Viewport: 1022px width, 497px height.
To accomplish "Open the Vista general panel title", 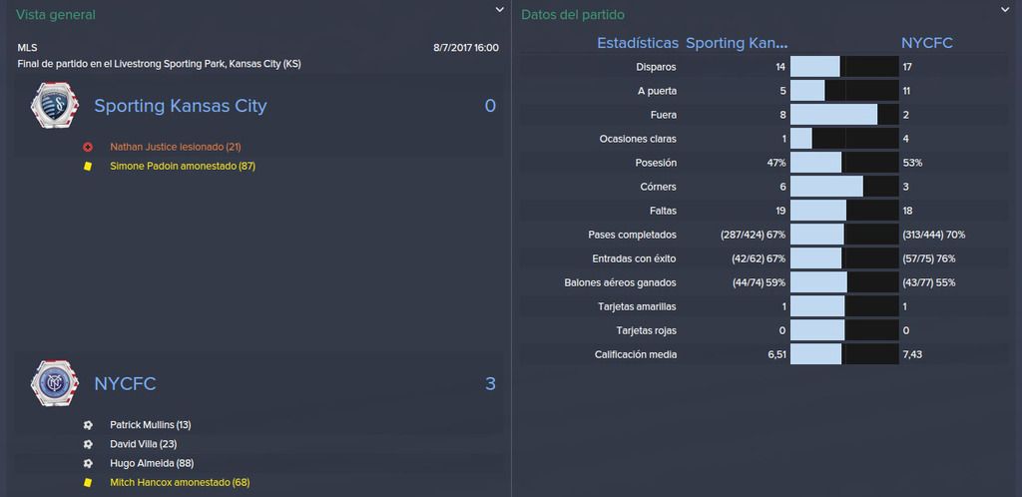I will pos(56,14).
